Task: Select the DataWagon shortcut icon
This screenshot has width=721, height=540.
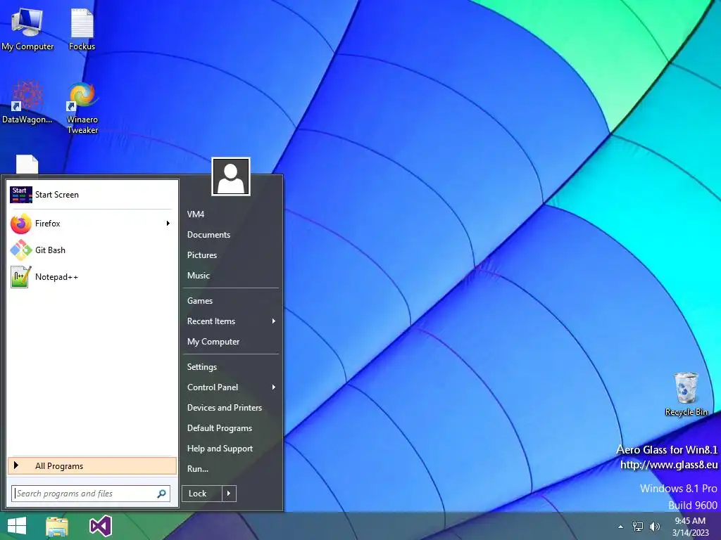Action: (x=27, y=102)
